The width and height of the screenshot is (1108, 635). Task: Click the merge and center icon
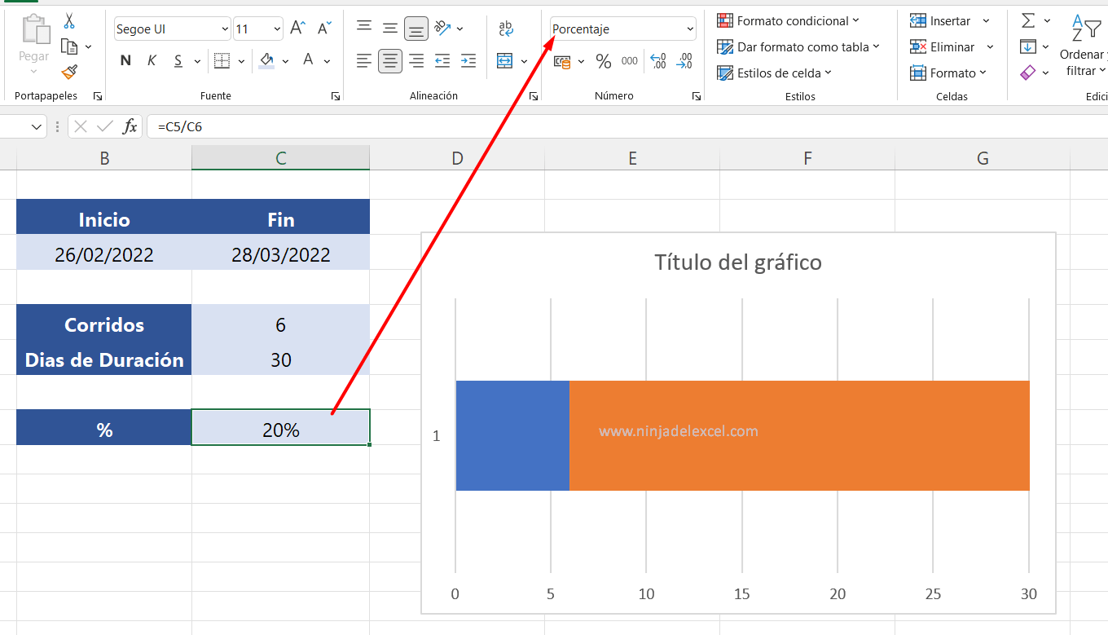[505, 60]
